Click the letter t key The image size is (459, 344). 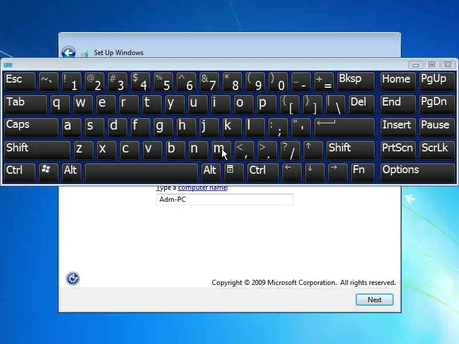tap(152, 104)
